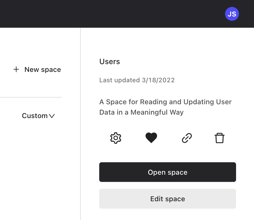Click the Last updated 3/18/2022 text
The height and width of the screenshot is (220, 254).
[x=137, y=80]
